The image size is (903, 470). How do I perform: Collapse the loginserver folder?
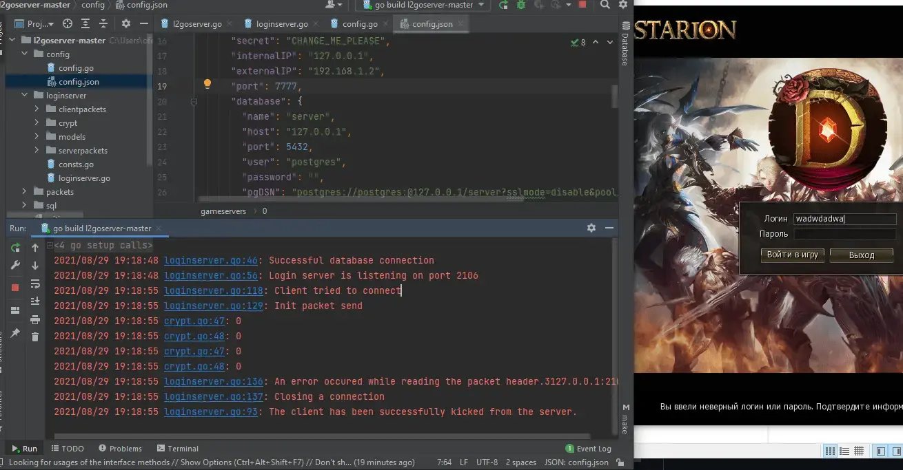click(x=26, y=95)
